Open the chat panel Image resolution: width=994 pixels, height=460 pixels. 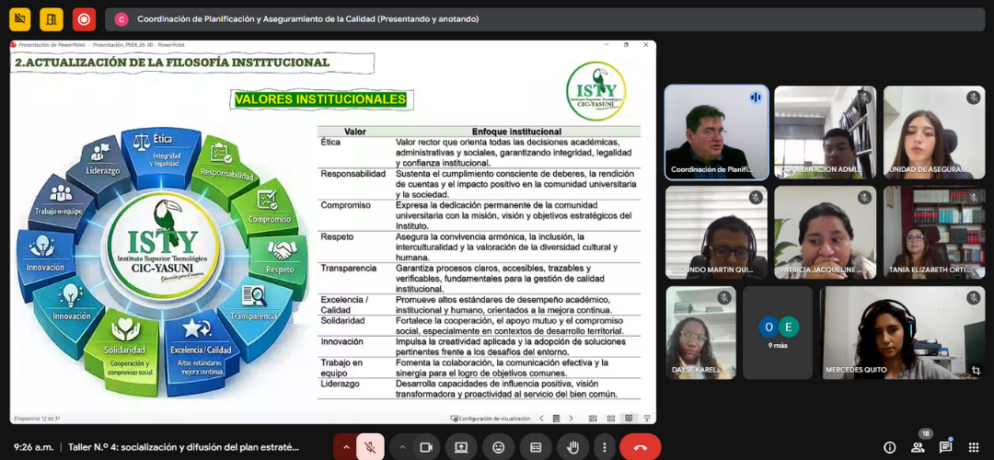click(x=945, y=447)
